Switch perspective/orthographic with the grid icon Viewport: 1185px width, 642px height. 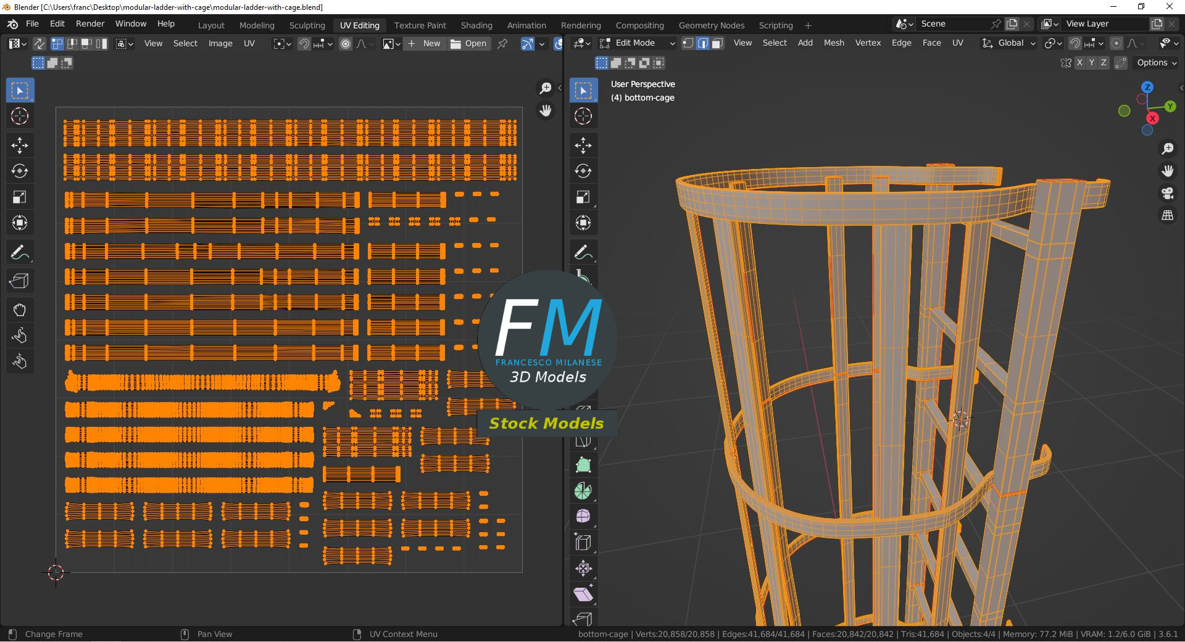click(x=1168, y=216)
